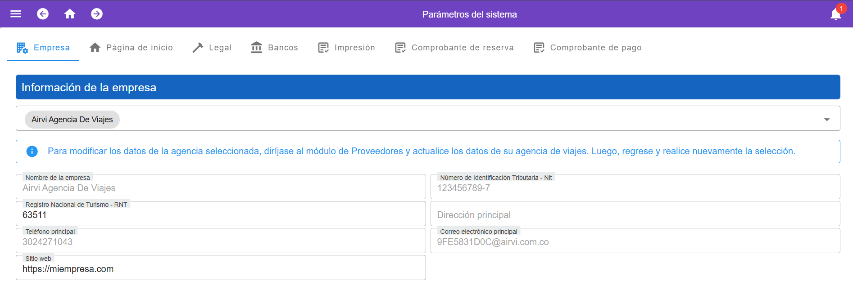Open the Comprobante de pago tab

(587, 48)
